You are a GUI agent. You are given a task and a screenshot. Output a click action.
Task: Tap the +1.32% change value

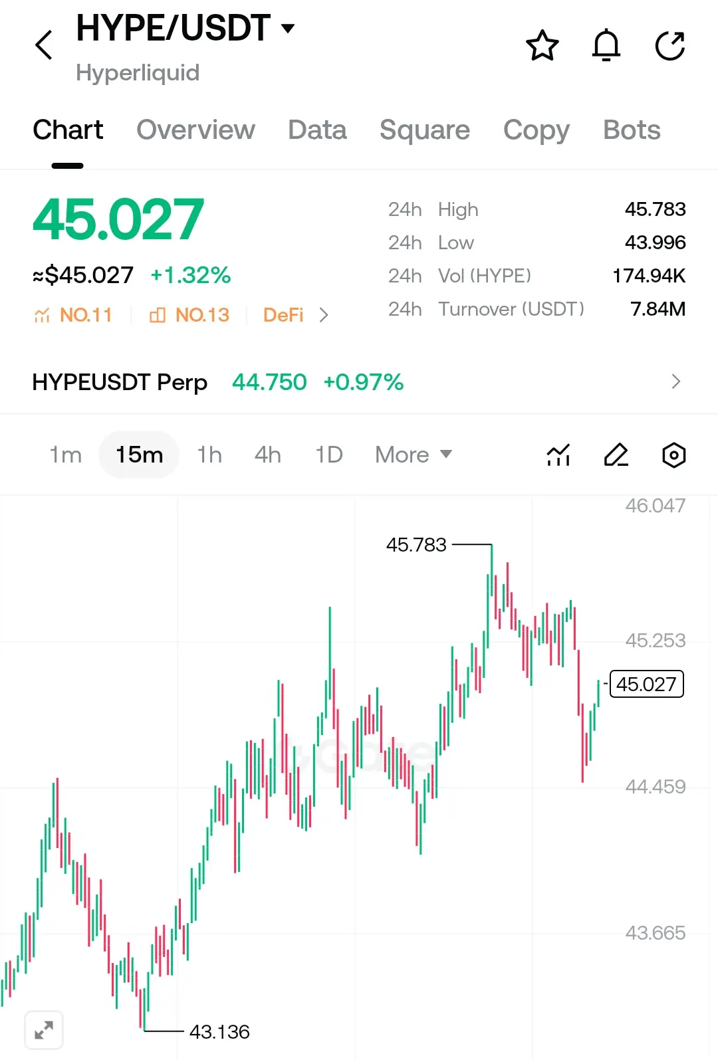tap(191, 275)
